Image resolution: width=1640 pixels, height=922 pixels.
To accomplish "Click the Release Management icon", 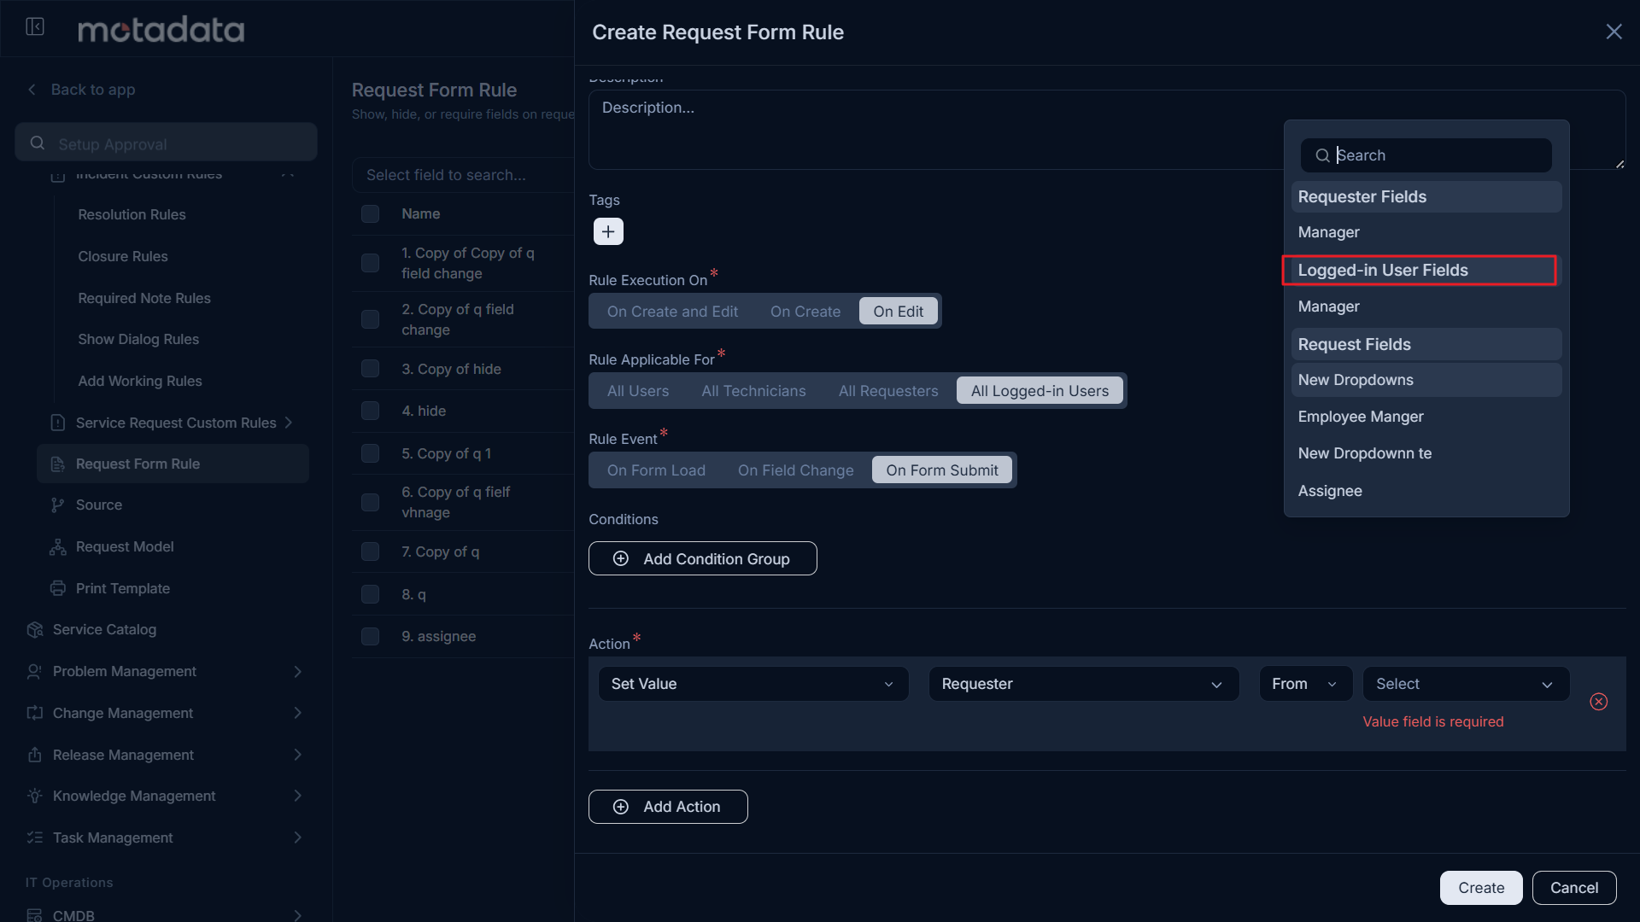I will tap(35, 755).
